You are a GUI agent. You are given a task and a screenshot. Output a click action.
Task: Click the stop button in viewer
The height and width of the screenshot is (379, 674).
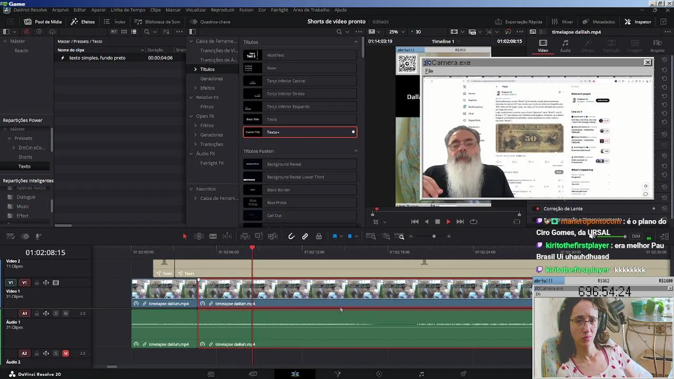(437, 222)
